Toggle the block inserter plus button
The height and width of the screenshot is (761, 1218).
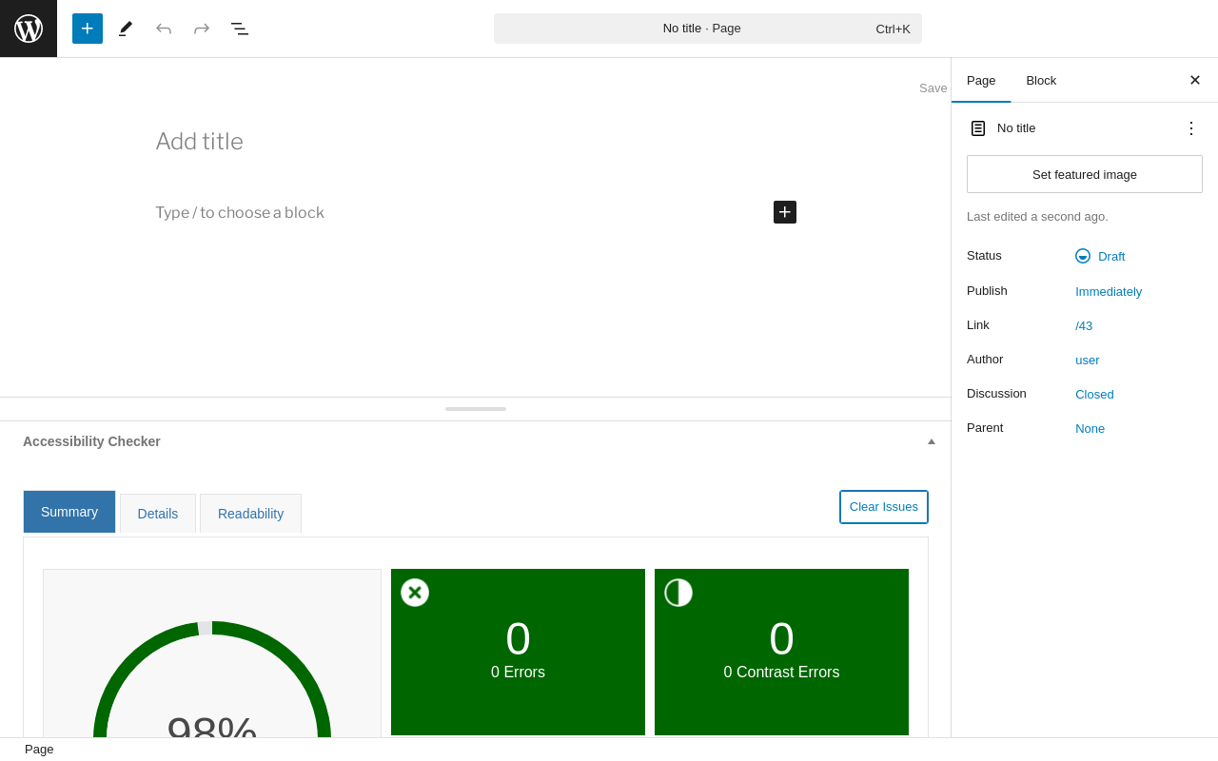point(88,29)
